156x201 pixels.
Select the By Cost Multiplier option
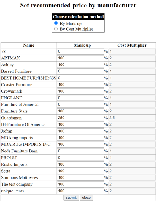click(x=56, y=29)
